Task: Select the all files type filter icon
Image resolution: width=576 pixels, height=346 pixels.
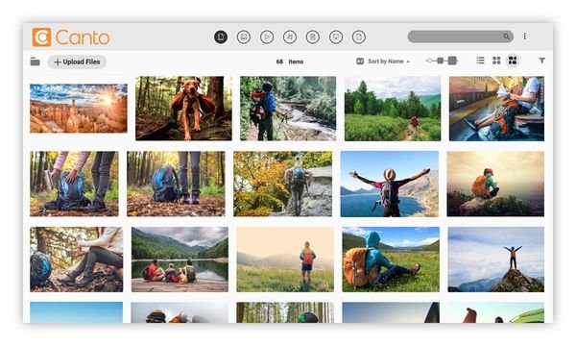Action: 221,37
